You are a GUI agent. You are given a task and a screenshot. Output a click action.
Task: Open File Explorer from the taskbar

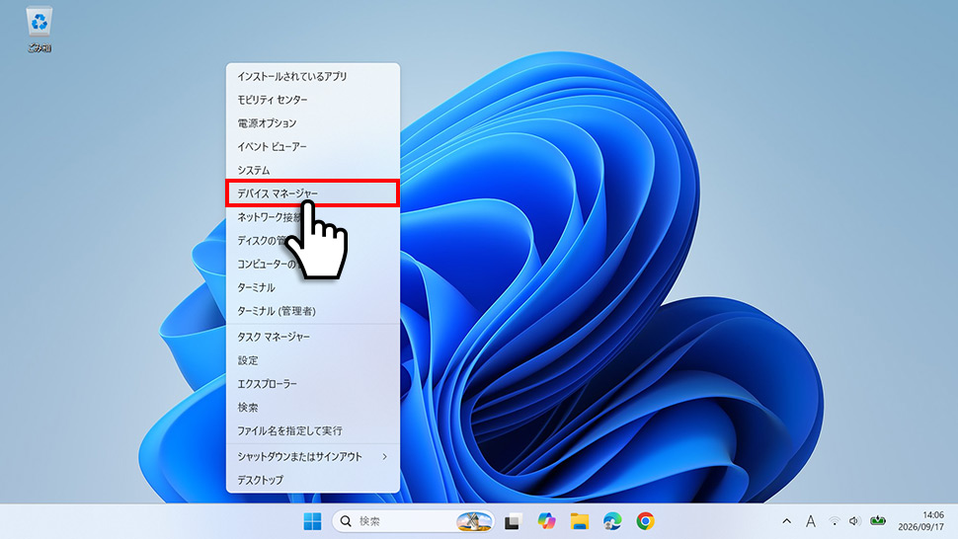click(x=579, y=521)
